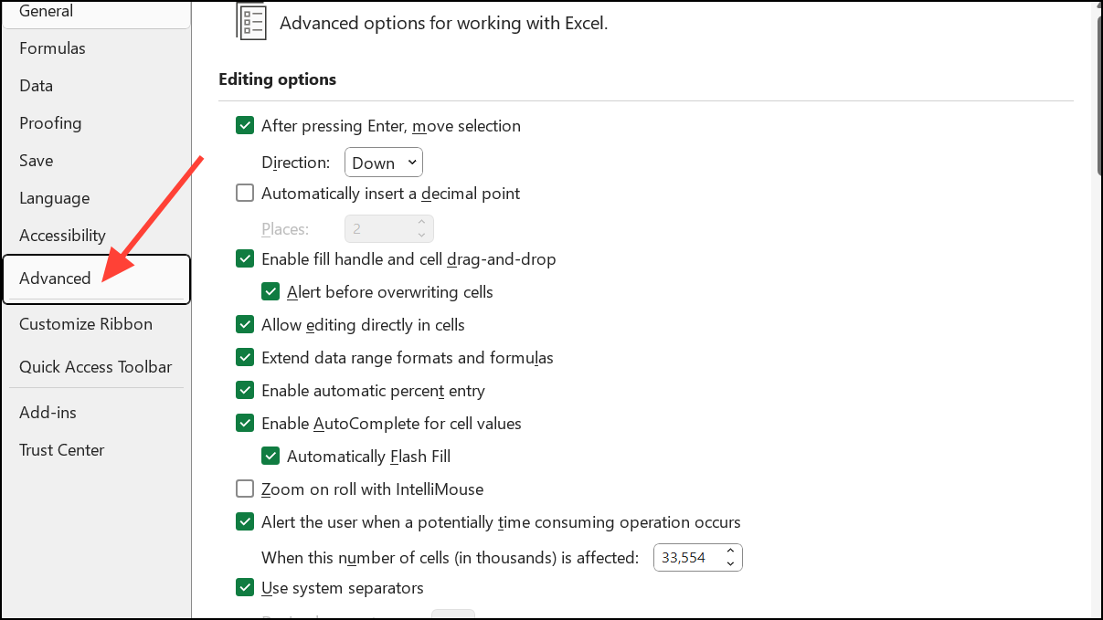
Task: Go to the Add-ins page
Action: click(x=48, y=412)
